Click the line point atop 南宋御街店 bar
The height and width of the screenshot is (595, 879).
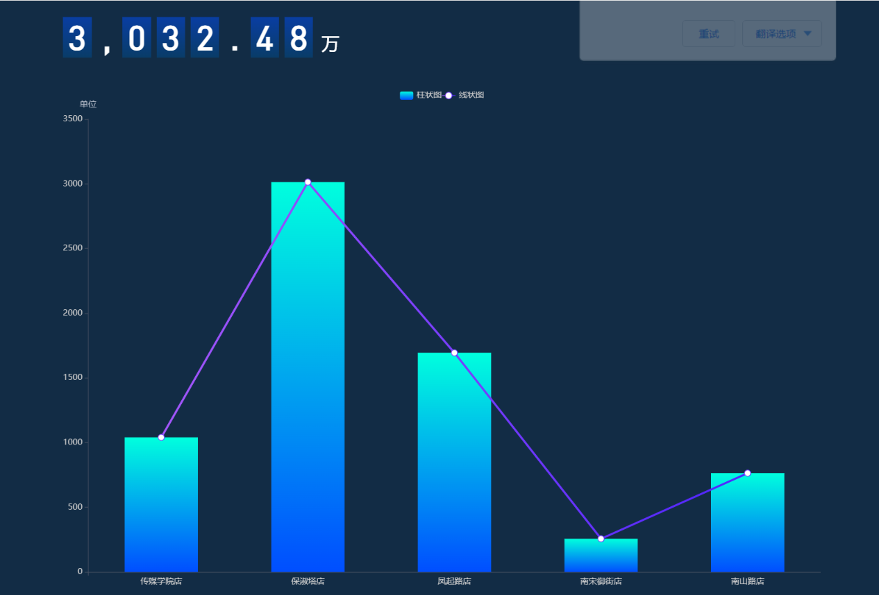coord(601,539)
